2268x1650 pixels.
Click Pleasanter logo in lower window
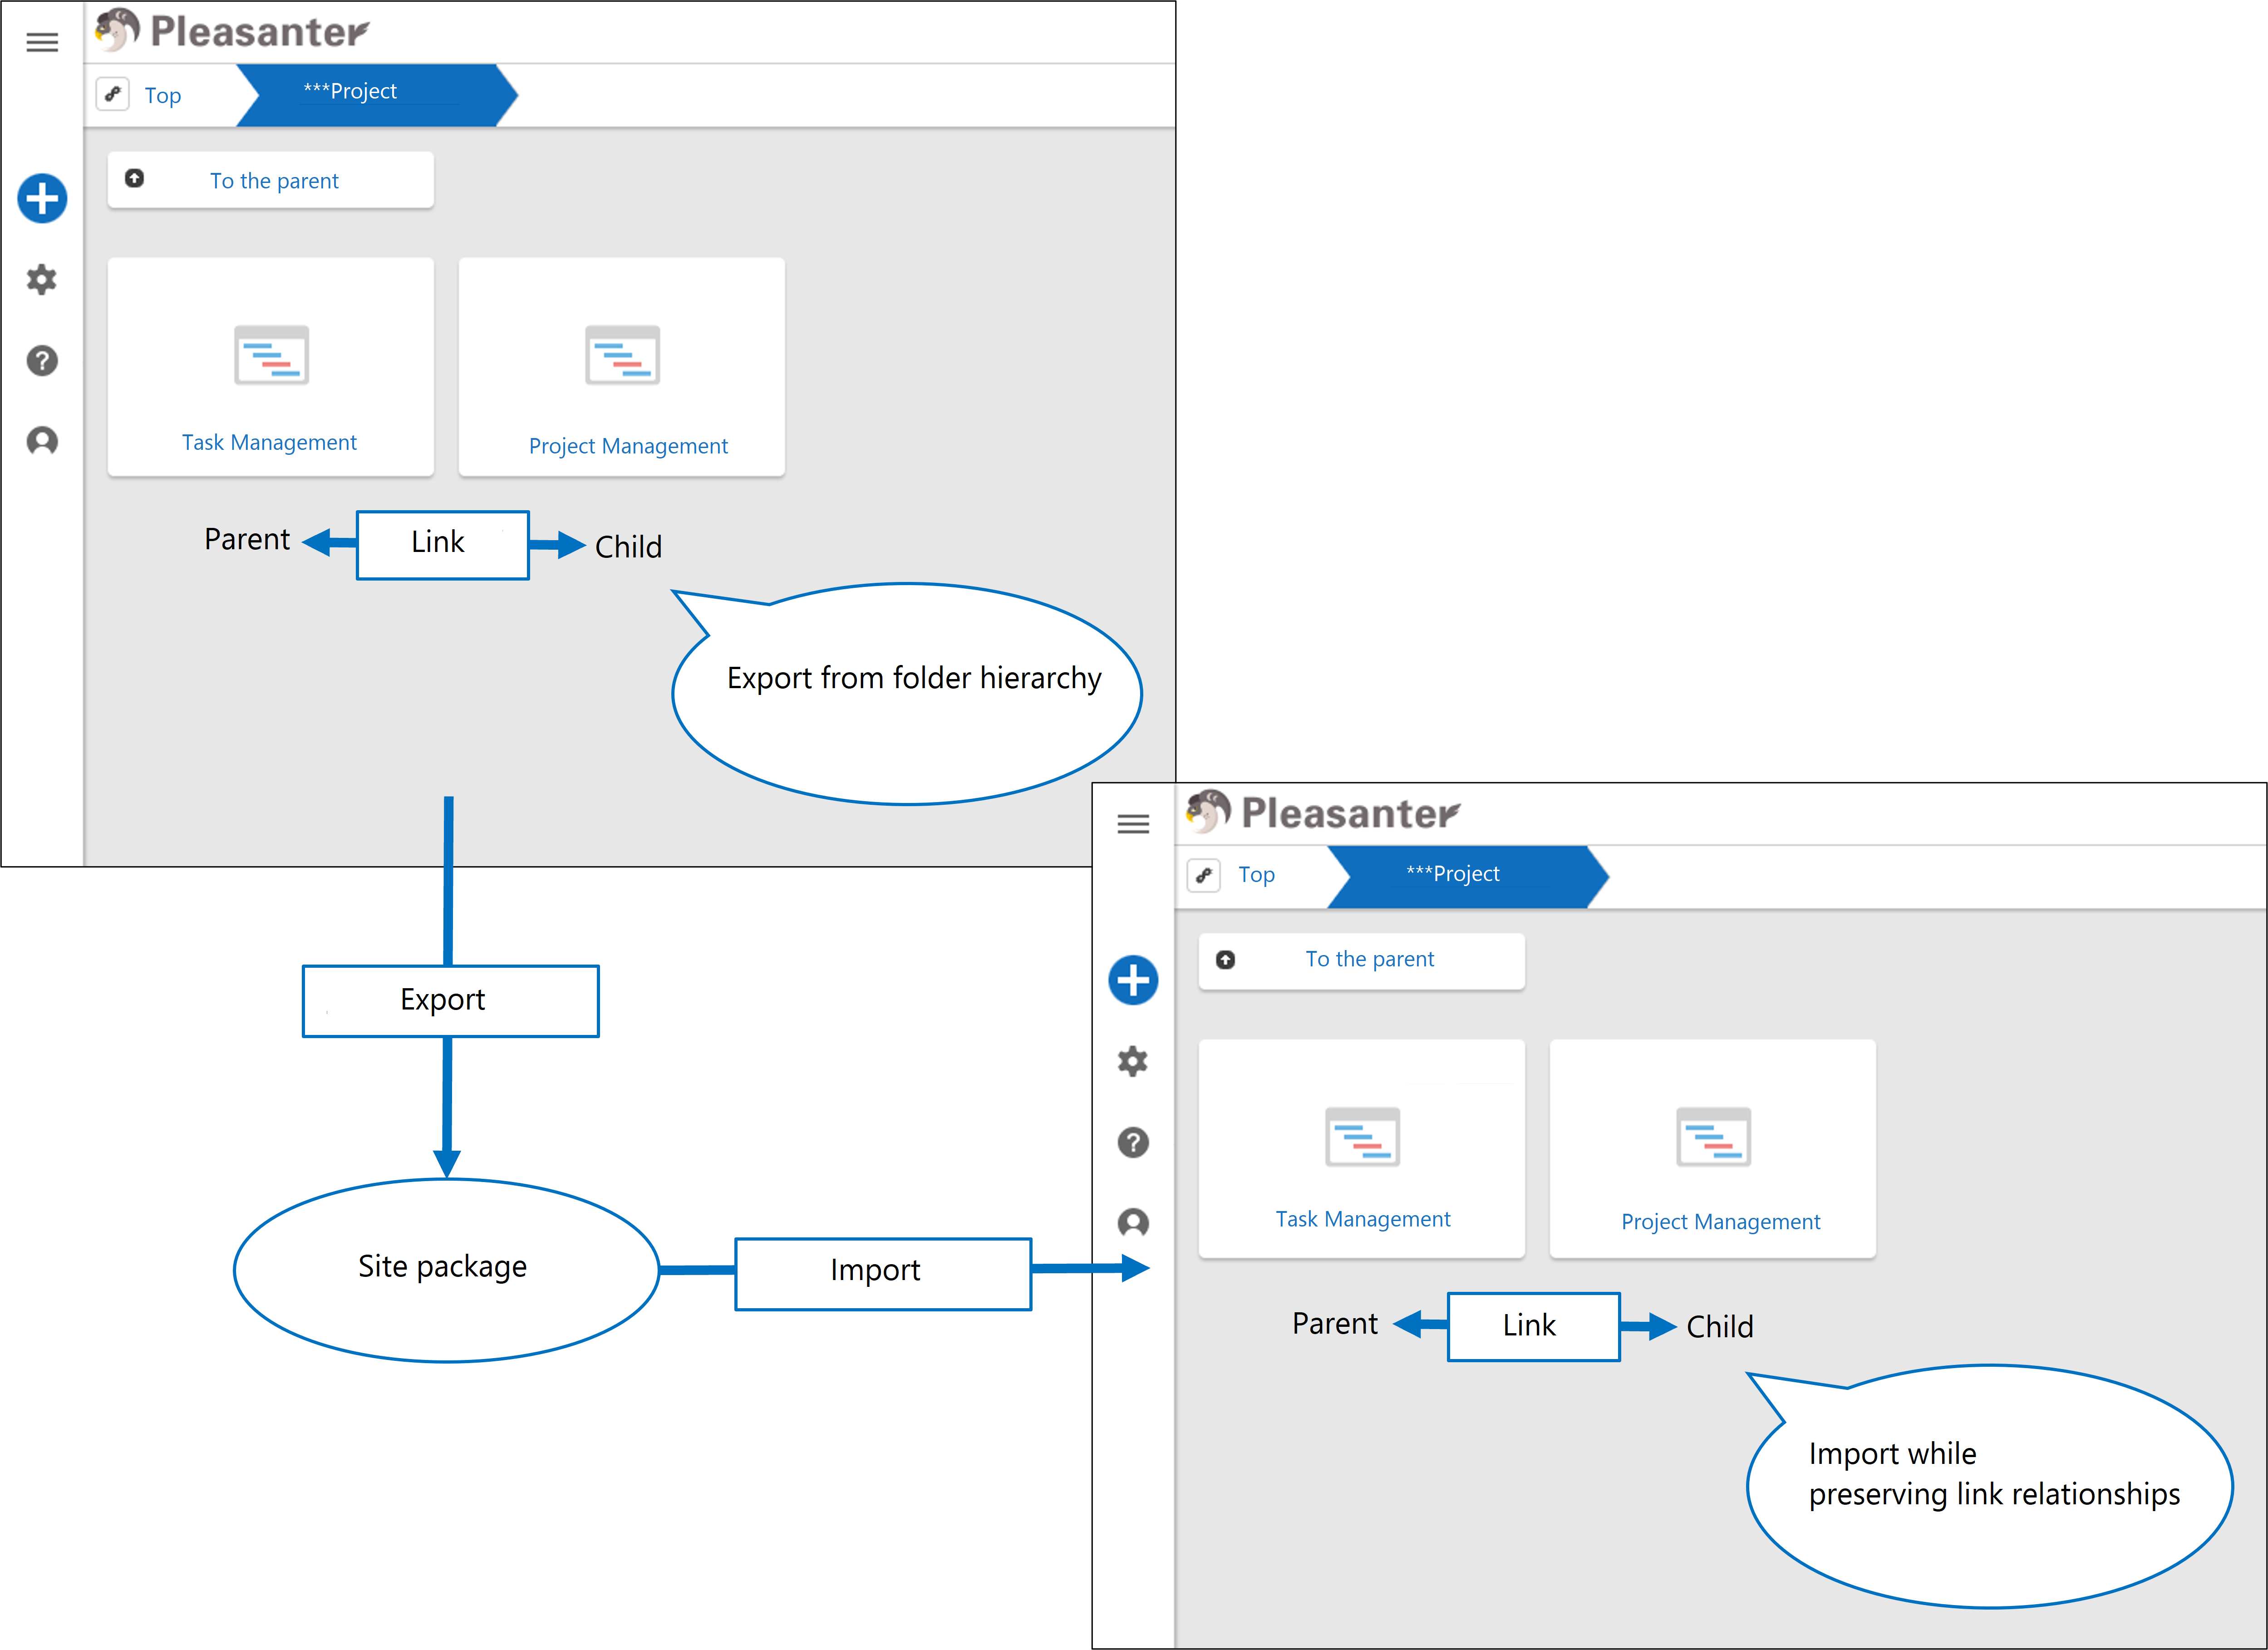1323,812
